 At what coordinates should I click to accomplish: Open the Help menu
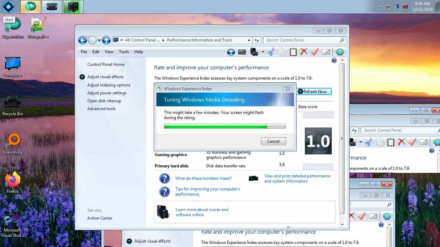pos(139,52)
